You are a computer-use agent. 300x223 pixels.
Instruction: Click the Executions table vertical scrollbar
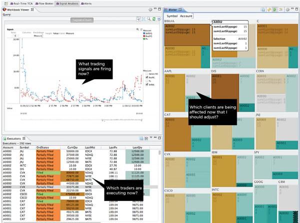click(x=159, y=153)
